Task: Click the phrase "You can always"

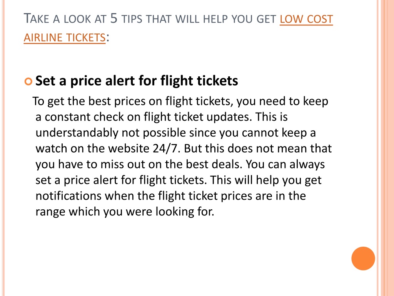Action: [285, 164]
